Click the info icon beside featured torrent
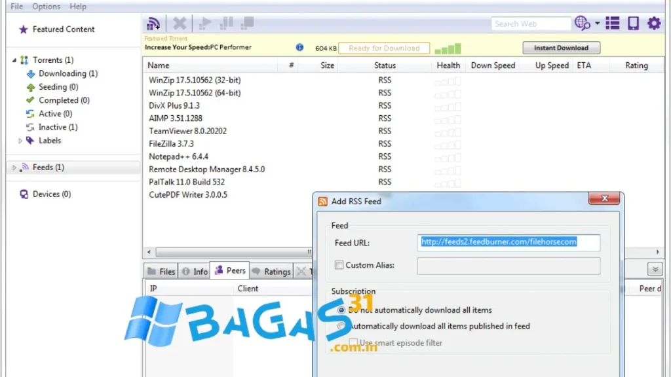The height and width of the screenshot is (377, 671). coord(299,47)
